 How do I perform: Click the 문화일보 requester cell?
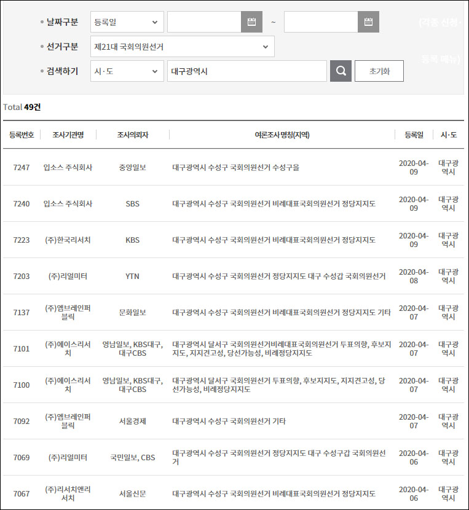133,312
